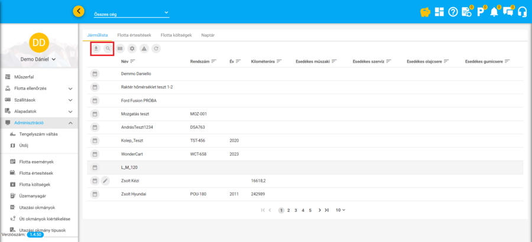532x242 pixels.
Task: Click the gear settings icon in toolbar
Action: 132,49
